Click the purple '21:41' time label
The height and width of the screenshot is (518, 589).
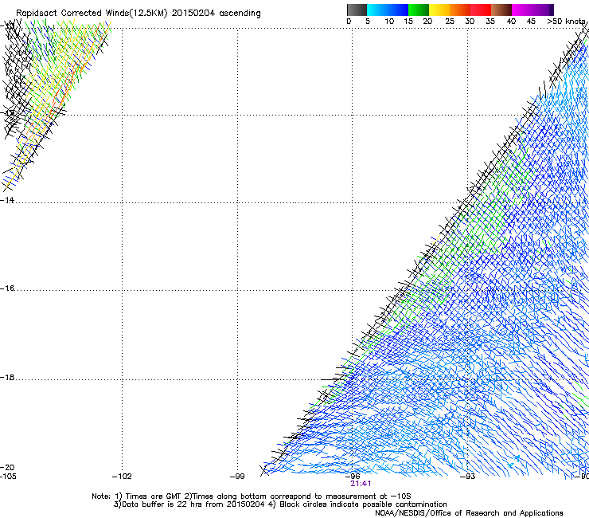(361, 484)
